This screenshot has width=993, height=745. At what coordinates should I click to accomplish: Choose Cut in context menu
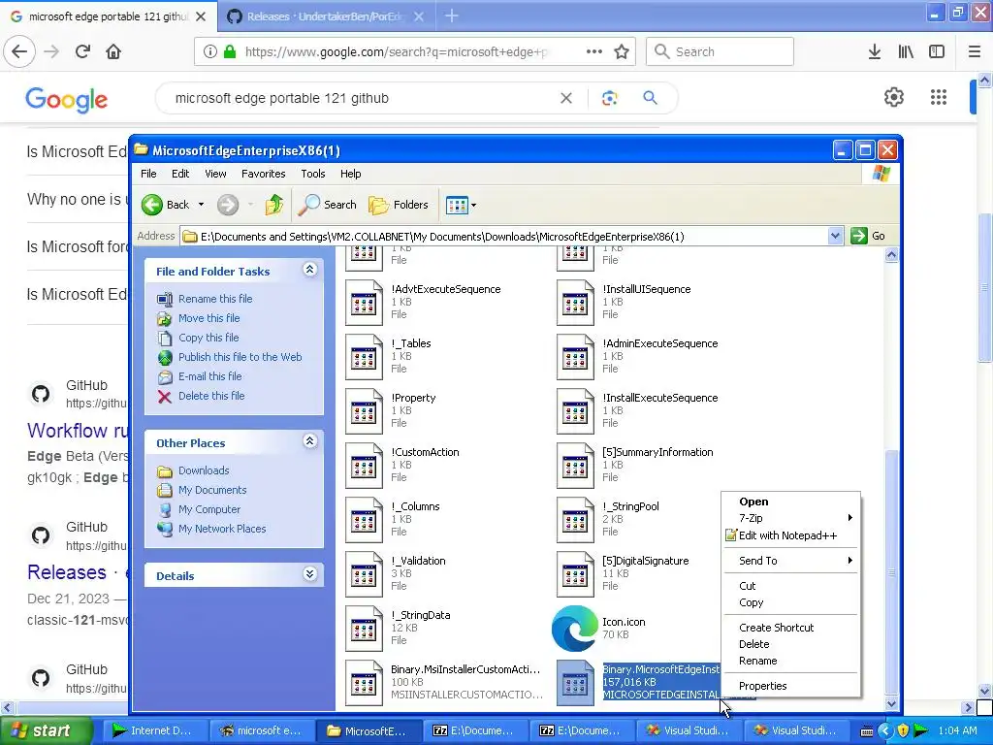point(791,586)
